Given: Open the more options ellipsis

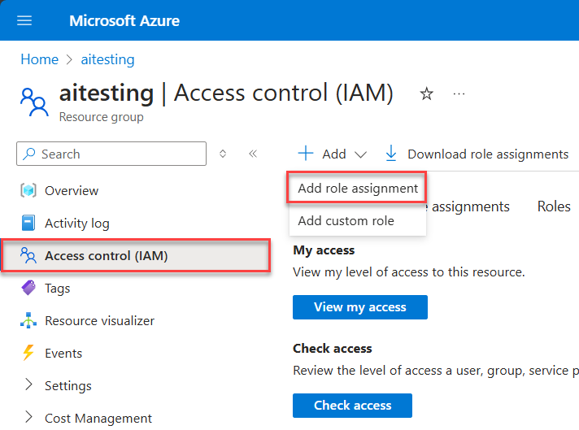Looking at the screenshot, I should 459,94.
